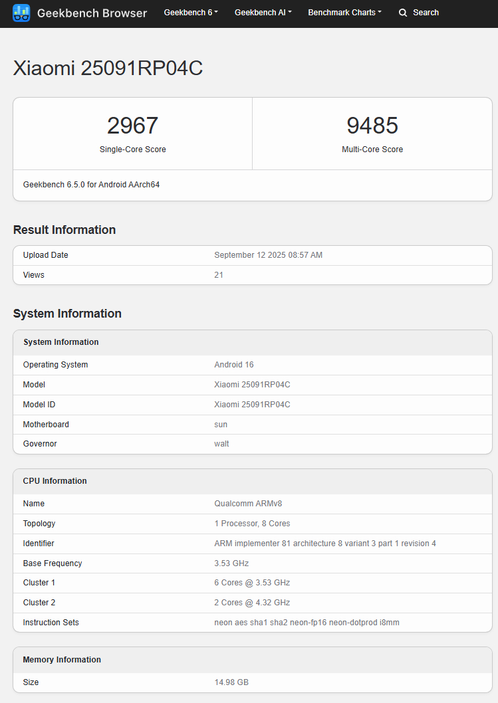Select the Android 16 operating system value
Screen dimensions: 498x703
(234, 365)
